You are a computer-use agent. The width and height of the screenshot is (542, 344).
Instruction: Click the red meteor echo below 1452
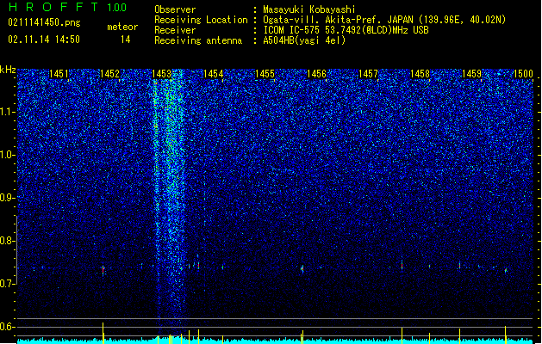(x=103, y=270)
